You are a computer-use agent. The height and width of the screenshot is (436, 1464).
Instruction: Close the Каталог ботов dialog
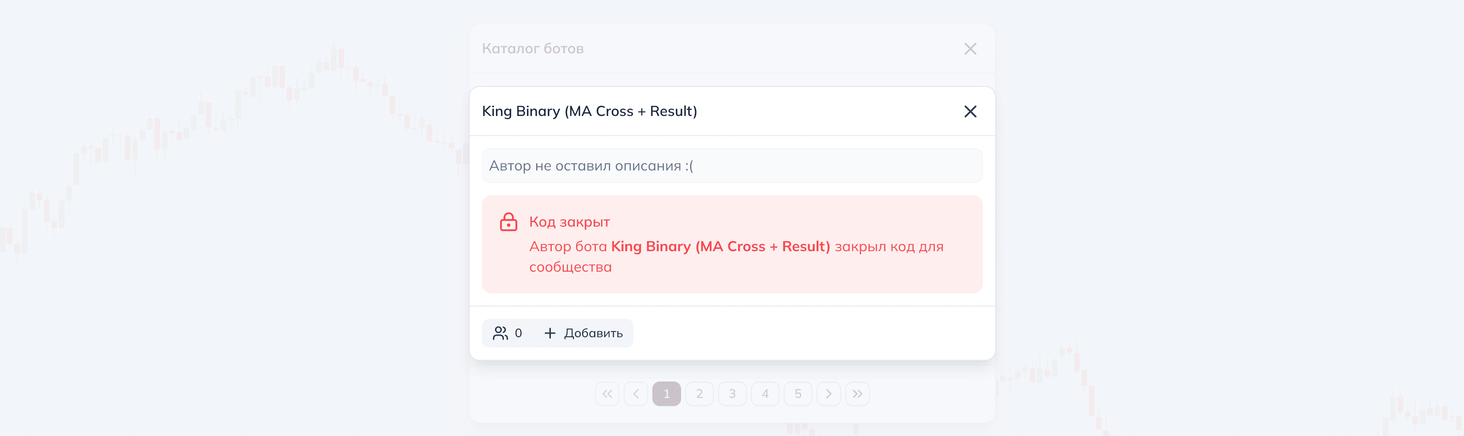pyautogui.click(x=970, y=49)
